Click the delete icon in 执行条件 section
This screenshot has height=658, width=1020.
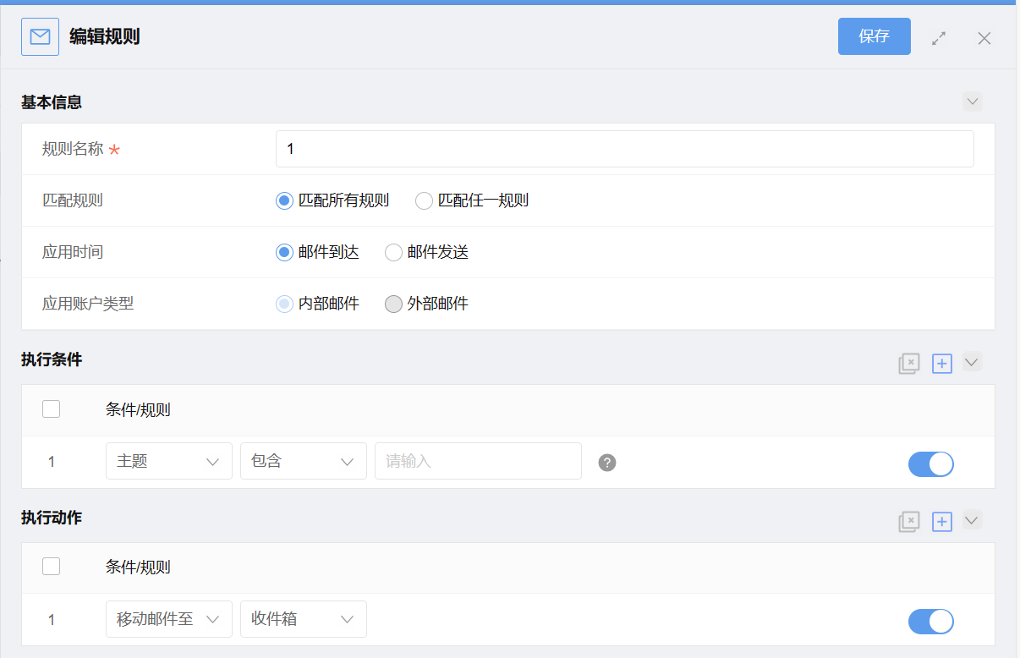[908, 364]
